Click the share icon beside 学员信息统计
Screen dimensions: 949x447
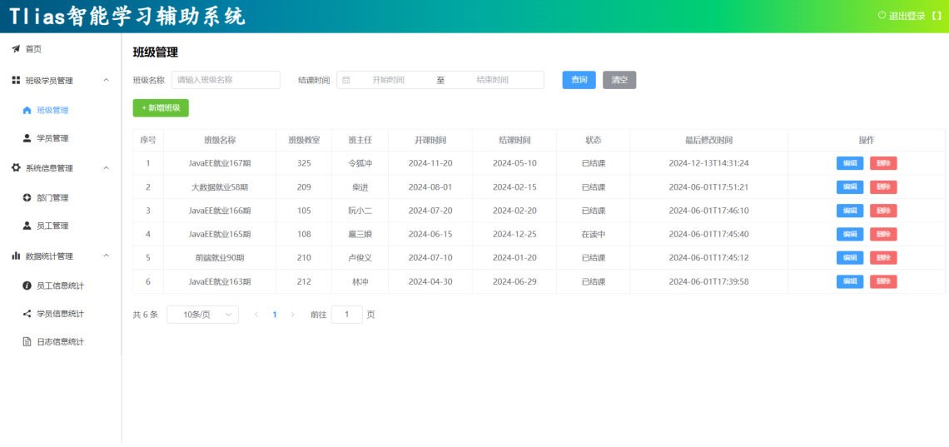(27, 313)
